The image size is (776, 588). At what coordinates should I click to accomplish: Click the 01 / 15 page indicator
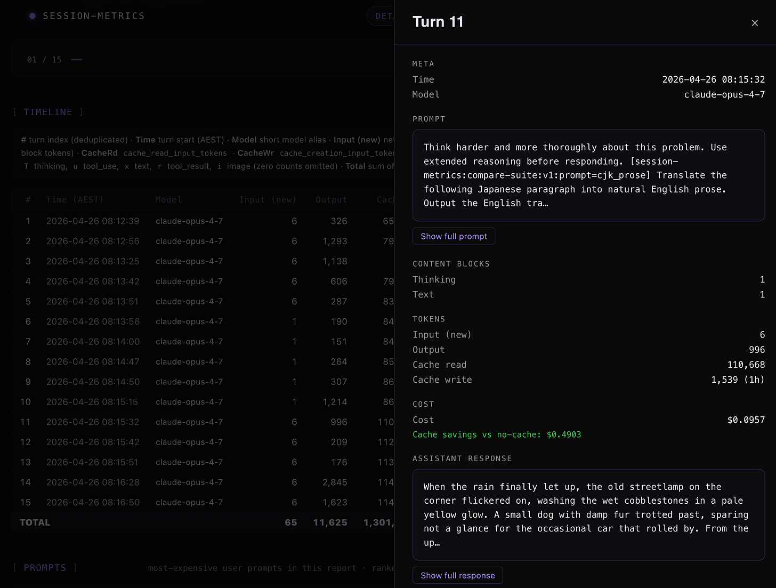point(44,60)
